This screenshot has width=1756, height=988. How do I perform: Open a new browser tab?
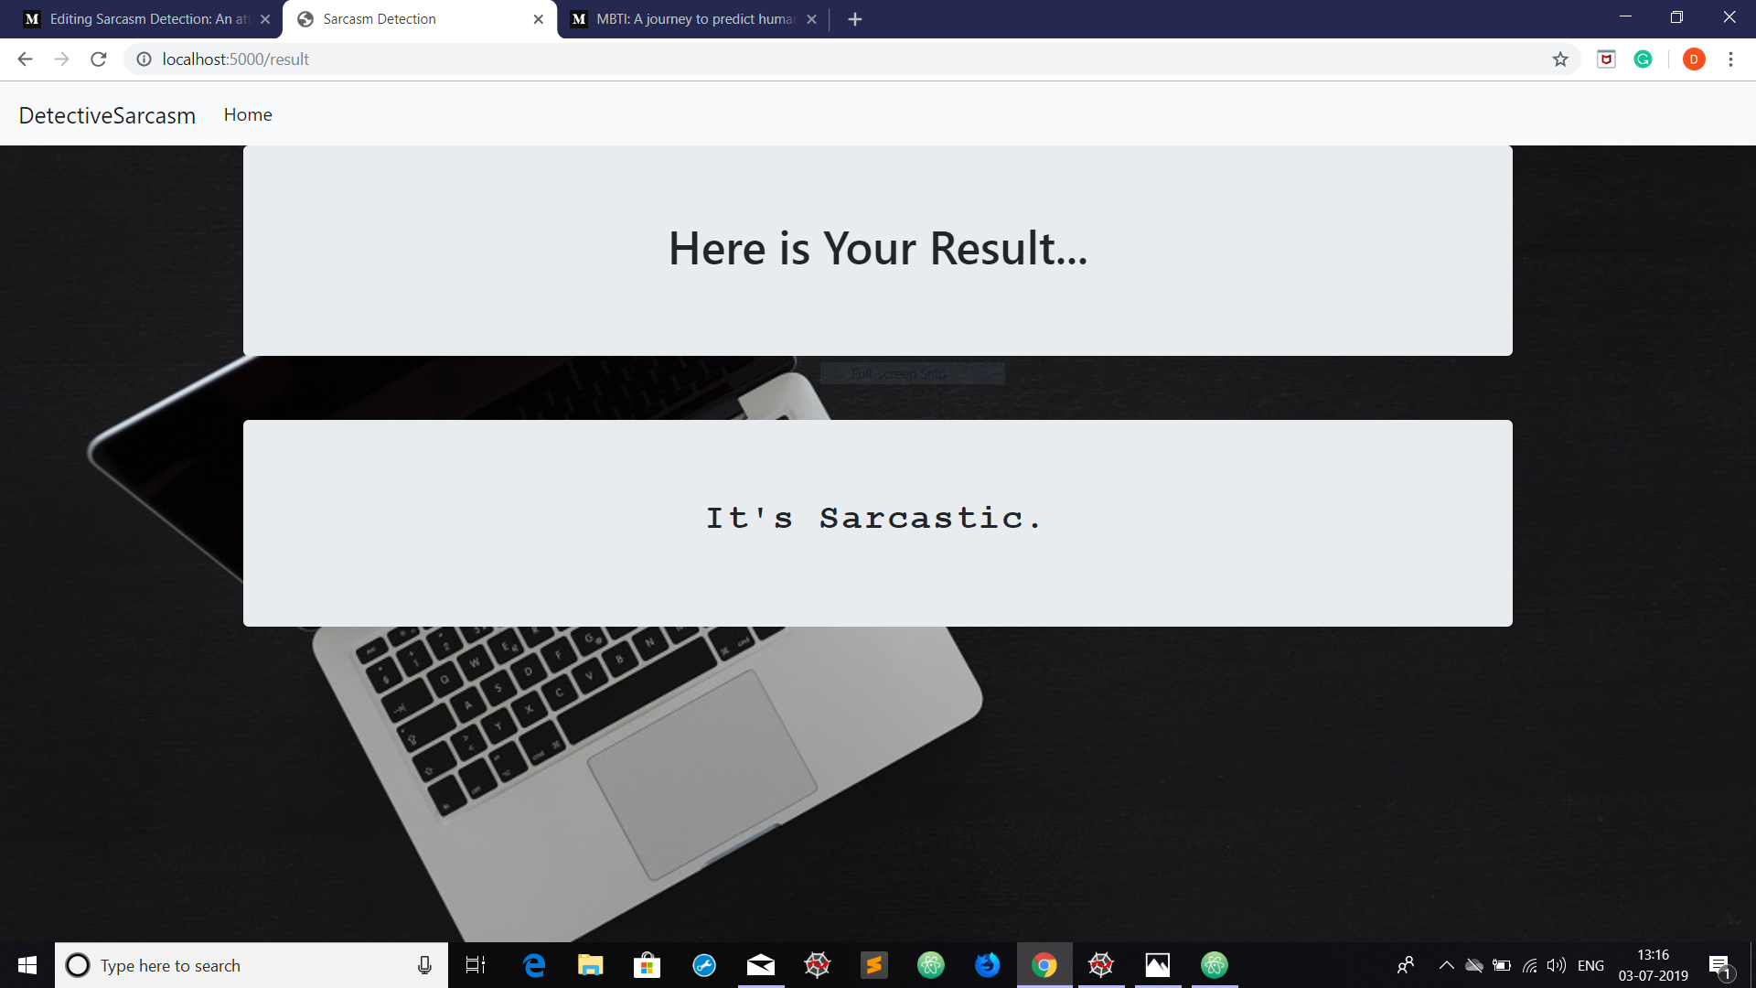click(x=855, y=19)
